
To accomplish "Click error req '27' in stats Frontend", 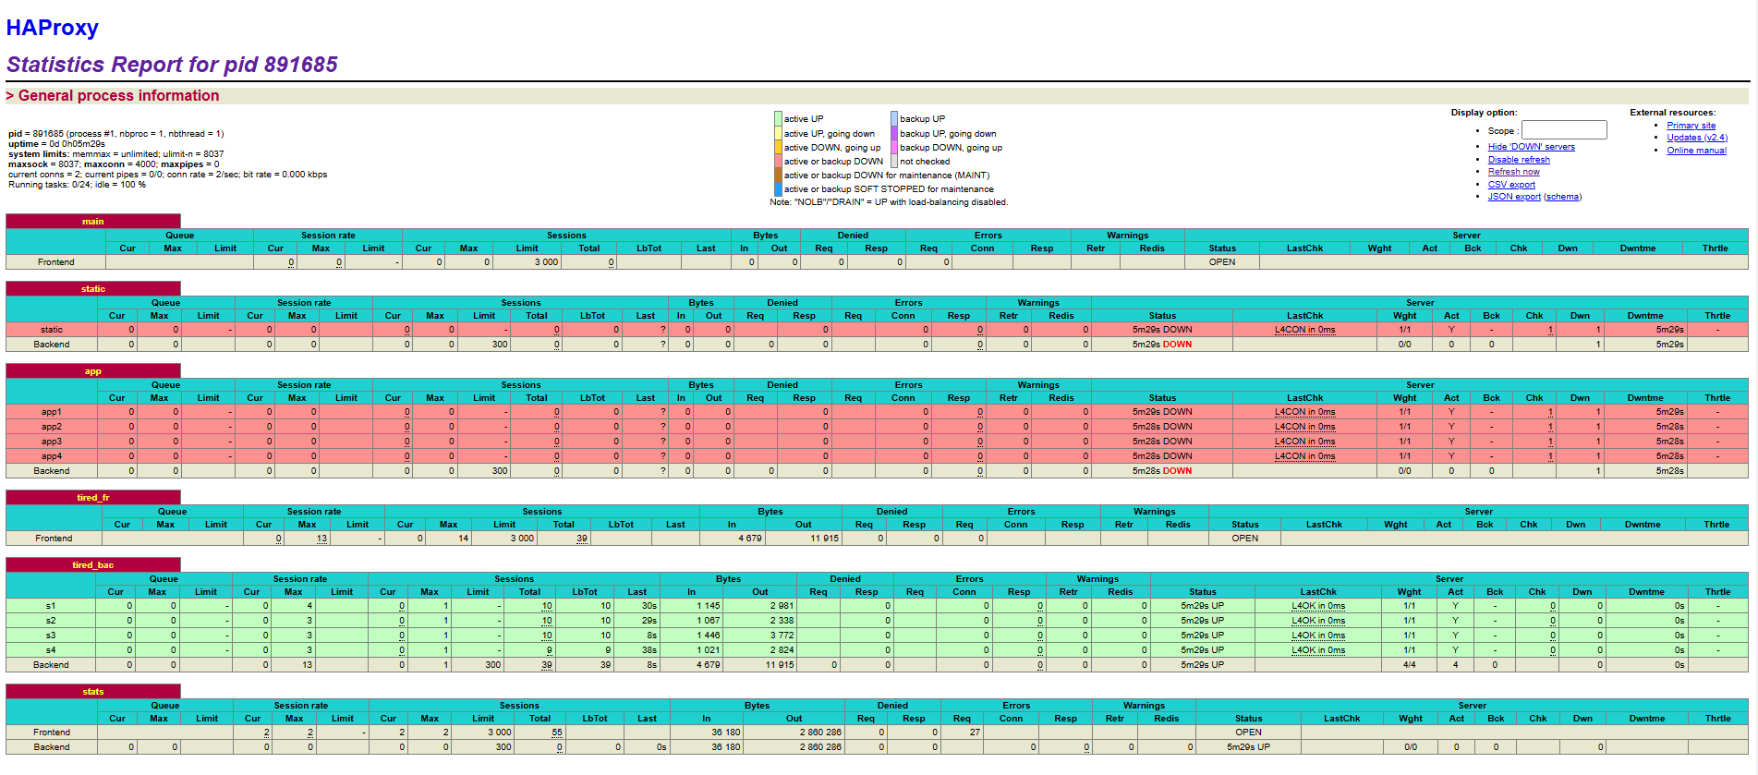I will coord(975,733).
